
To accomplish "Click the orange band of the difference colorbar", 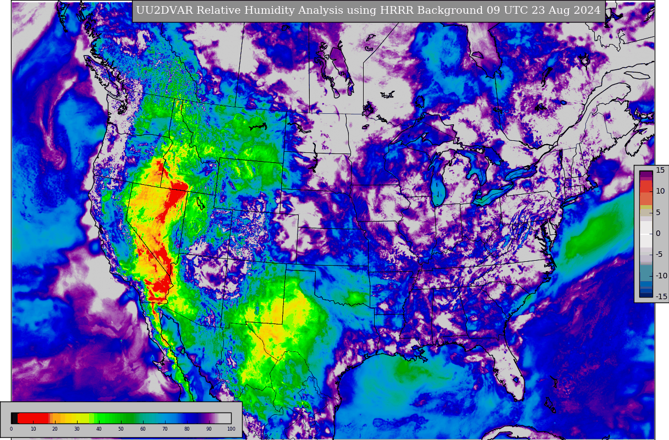I will pyautogui.click(x=646, y=199).
